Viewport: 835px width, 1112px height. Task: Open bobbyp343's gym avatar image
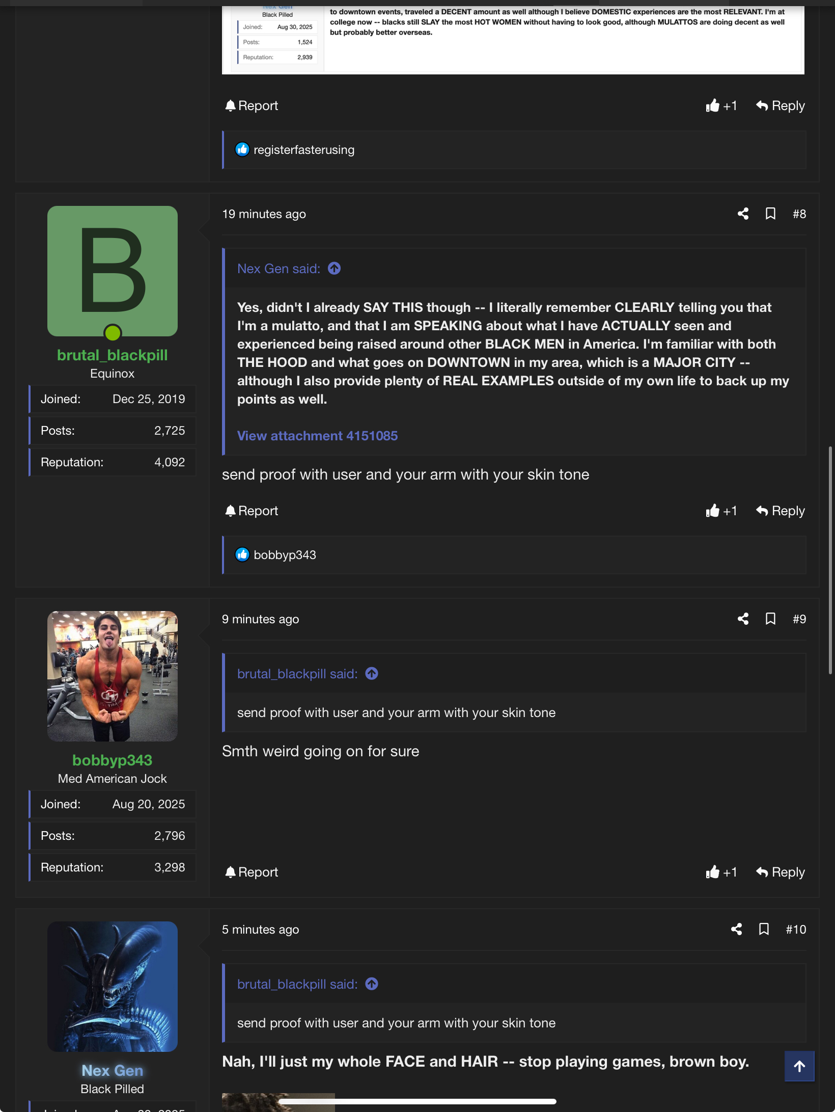click(x=113, y=676)
